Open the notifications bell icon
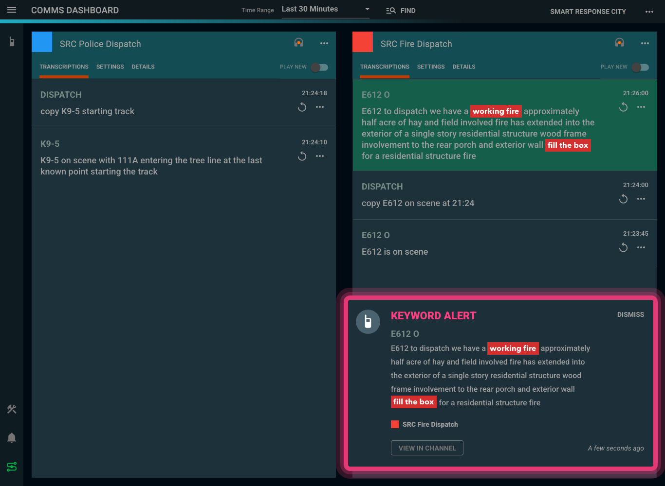665x486 pixels. pos(12,438)
